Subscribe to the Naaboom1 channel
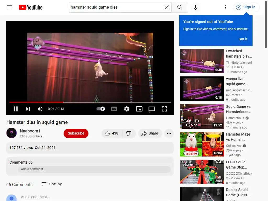This screenshot has height=201, width=268. [x=76, y=133]
